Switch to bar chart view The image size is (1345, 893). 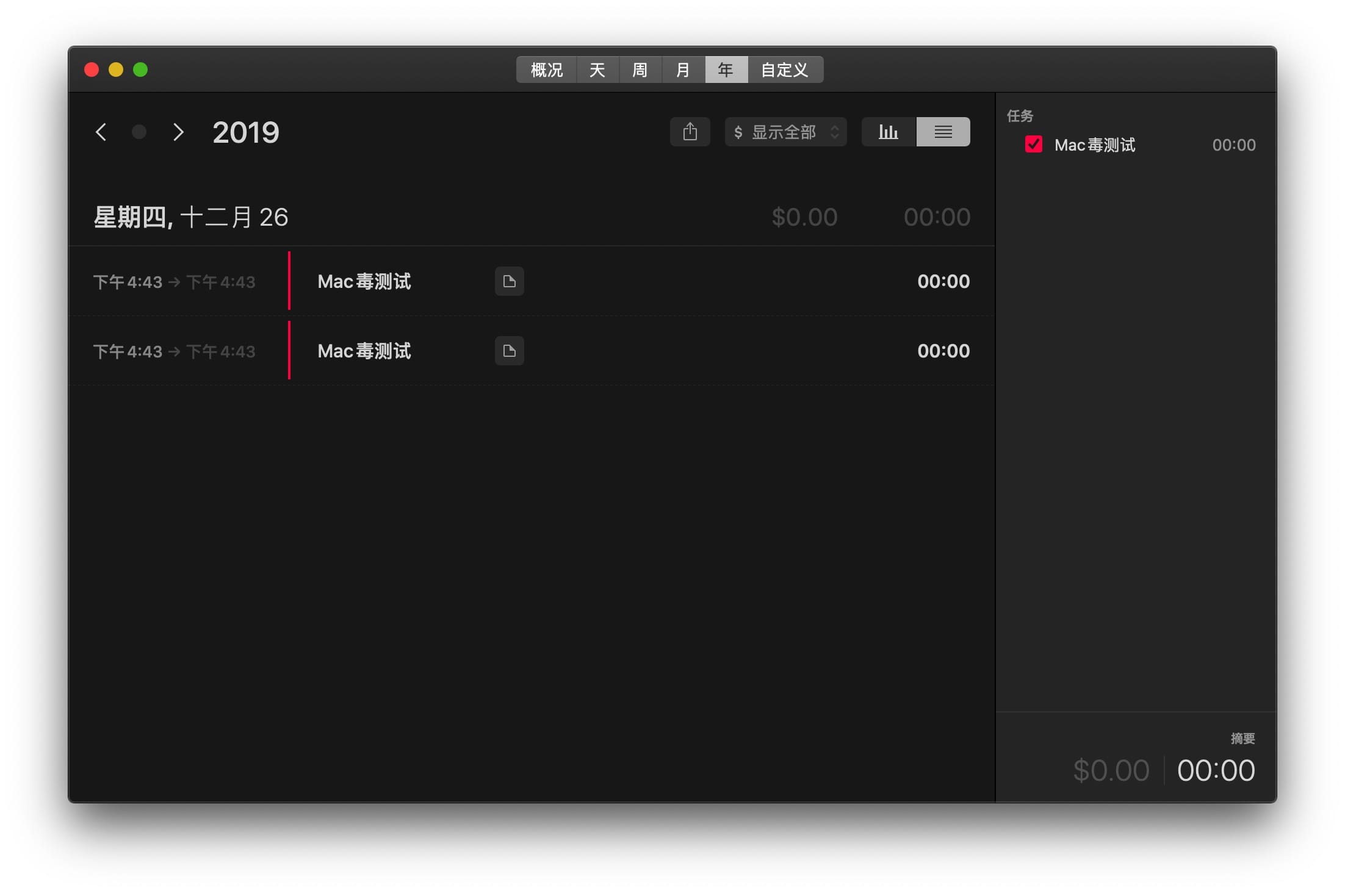click(888, 132)
